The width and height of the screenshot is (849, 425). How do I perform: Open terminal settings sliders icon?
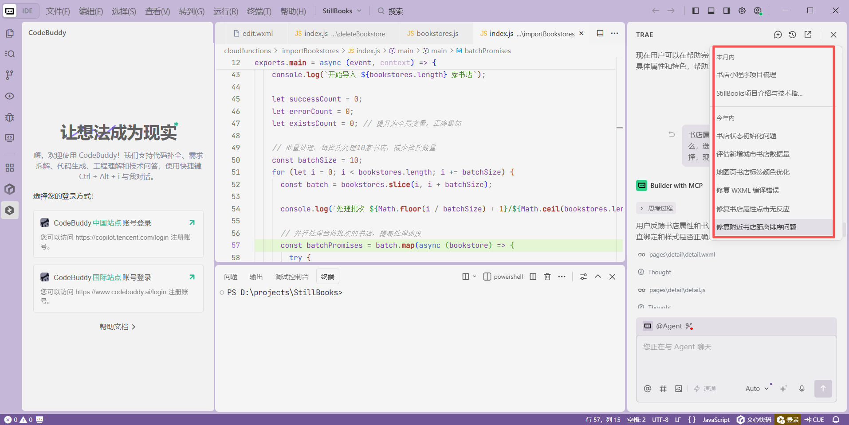pyautogui.click(x=583, y=277)
